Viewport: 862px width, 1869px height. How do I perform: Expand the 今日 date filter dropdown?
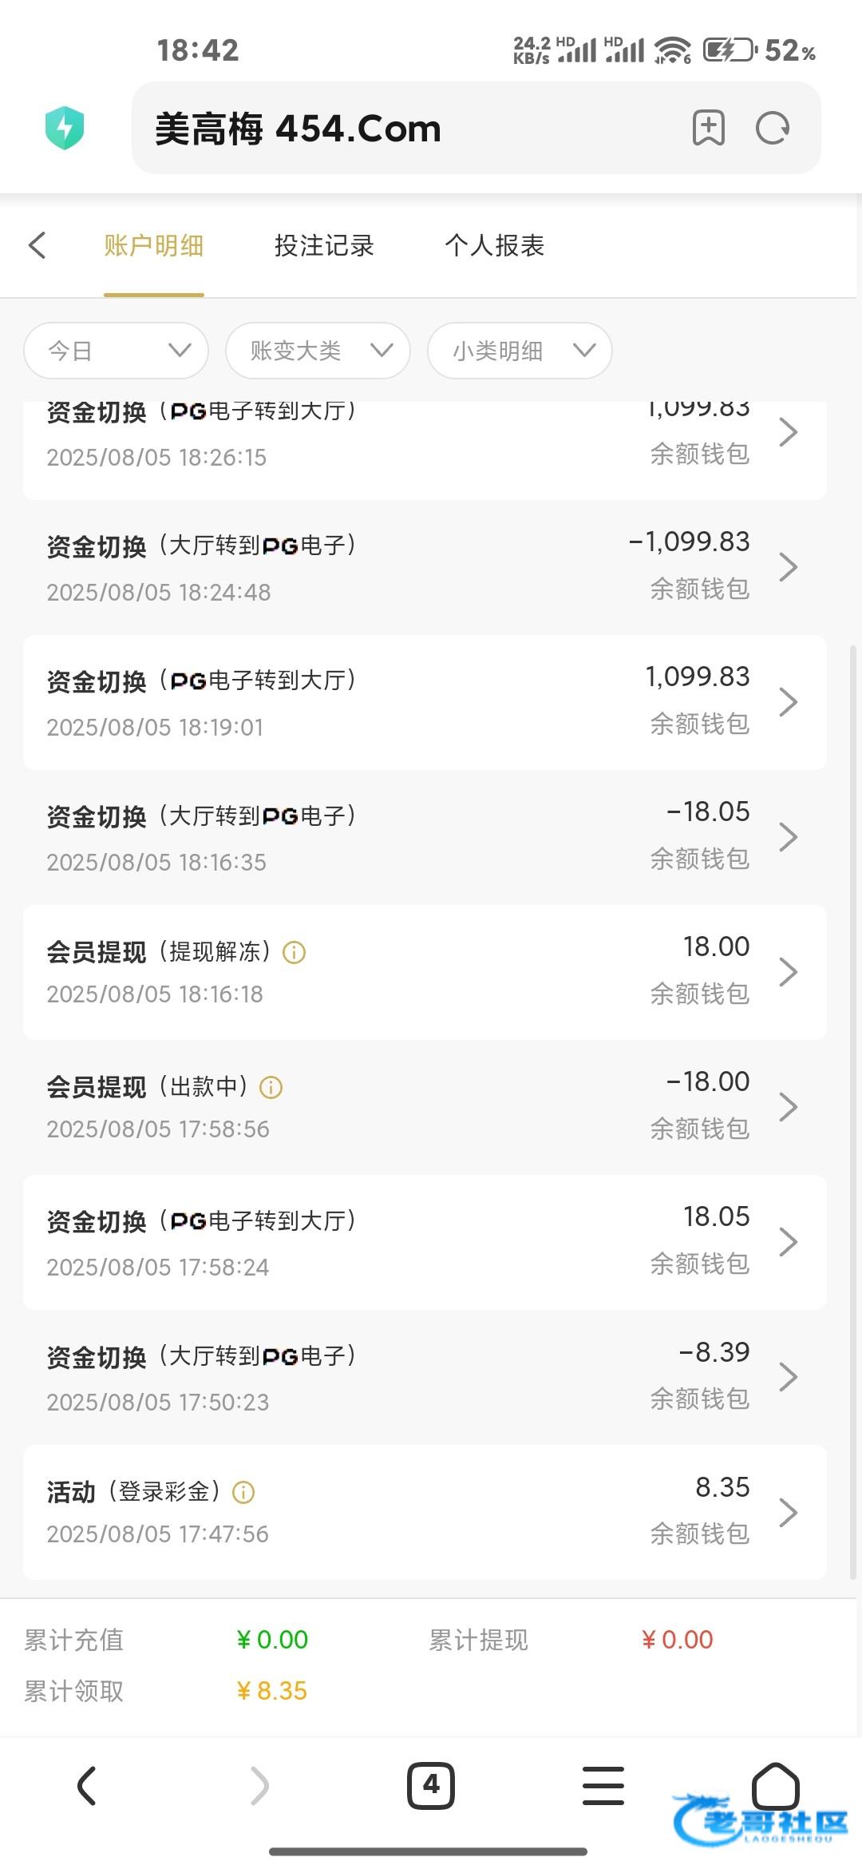117,351
